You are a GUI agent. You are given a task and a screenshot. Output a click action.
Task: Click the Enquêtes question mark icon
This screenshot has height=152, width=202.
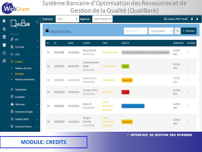coord(12,97)
